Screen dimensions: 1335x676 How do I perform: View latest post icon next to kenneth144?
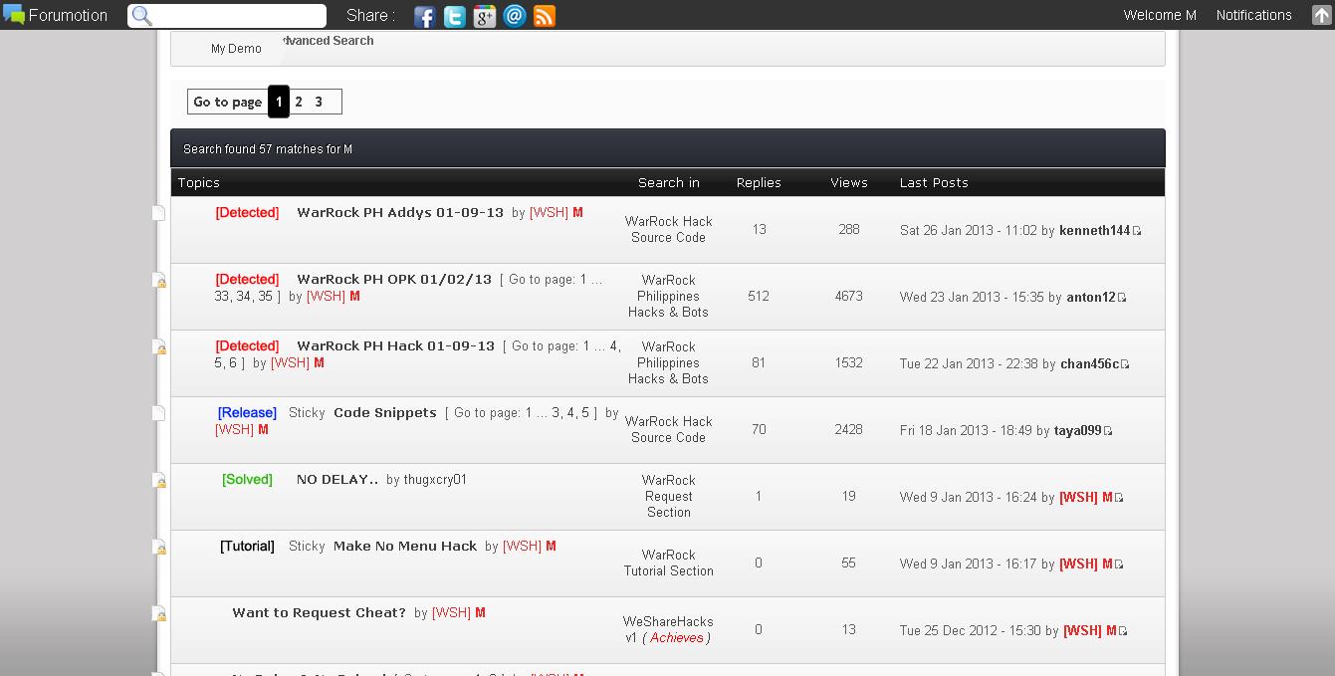tap(1137, 231)
